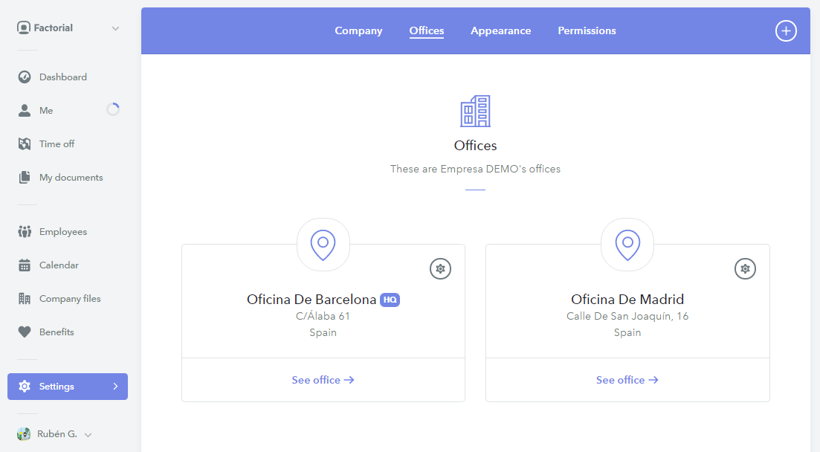Switch to the Offices tab

(x=426, y=31)
